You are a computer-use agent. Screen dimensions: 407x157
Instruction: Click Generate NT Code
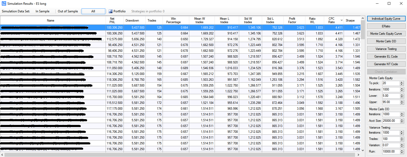(x=386, y=64)
